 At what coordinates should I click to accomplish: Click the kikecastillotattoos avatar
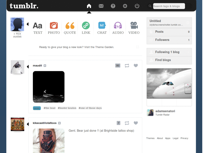(x=17, y=124)
